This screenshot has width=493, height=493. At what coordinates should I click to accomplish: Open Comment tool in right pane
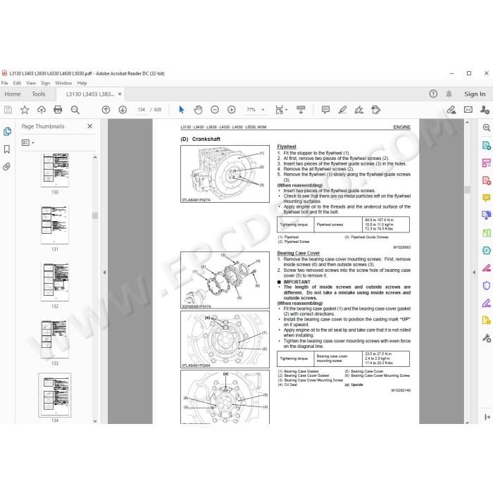click(487, 198)
